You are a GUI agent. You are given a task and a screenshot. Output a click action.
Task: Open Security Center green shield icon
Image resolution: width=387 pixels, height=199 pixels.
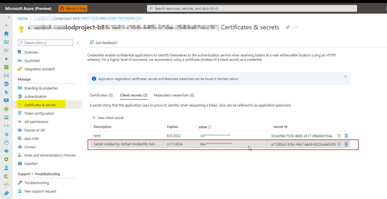(x=6, y=159)
